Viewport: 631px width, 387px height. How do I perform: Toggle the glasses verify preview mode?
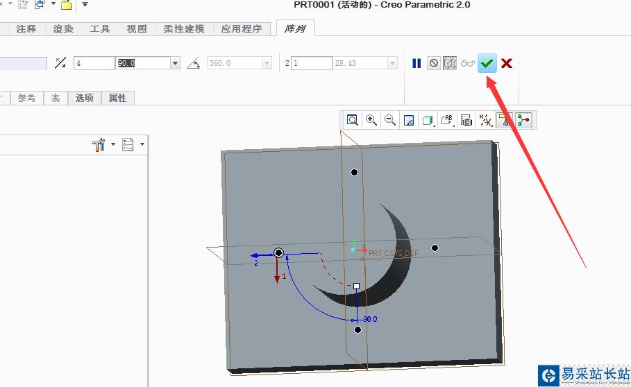(x=468, y=63)
